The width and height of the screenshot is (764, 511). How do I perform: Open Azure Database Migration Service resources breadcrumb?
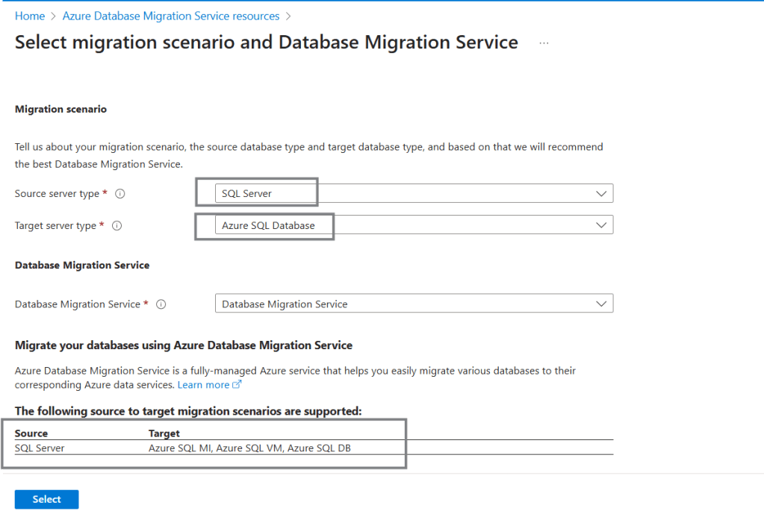click(171, 16)
